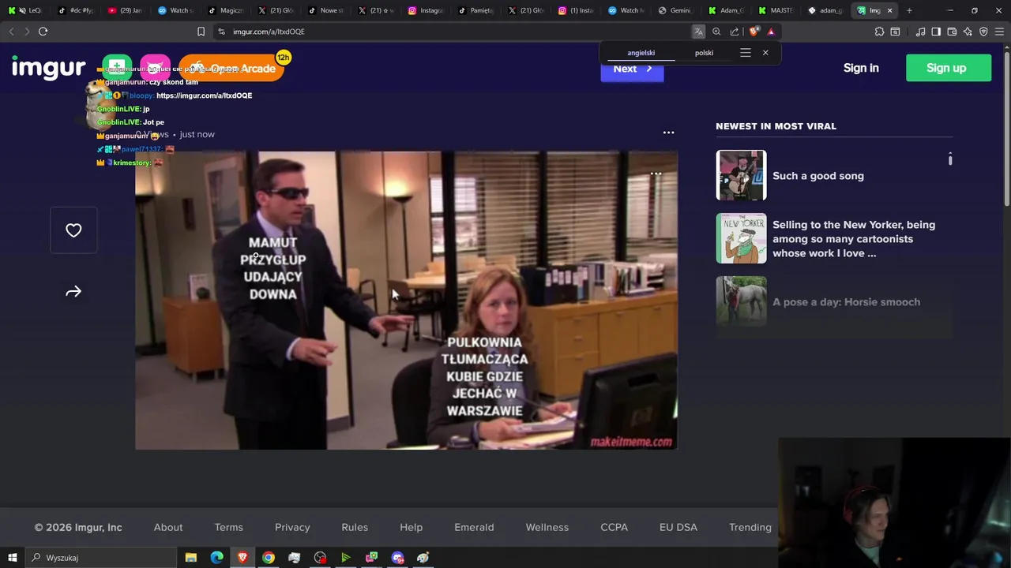
Task: Reload the page with the refresh icon
Action: pyautogui.click(x=43, y=32)
